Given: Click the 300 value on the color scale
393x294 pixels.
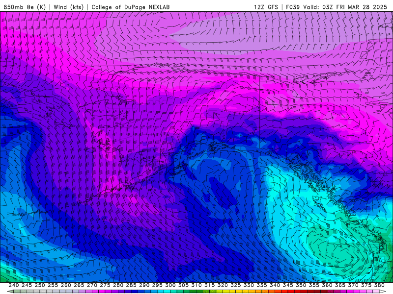Looking at the screenshot, I should pyautogui.click(x=170, y=285).
